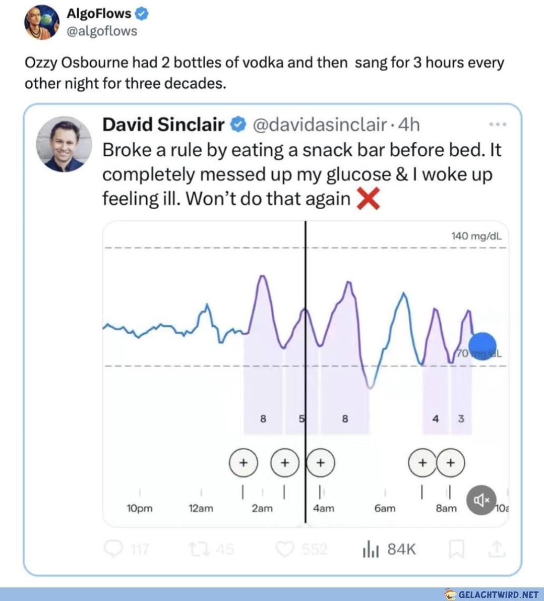Bookmark the quoted tweet
The height and width of the screenshot is (601, 544).
click(457, 549)
